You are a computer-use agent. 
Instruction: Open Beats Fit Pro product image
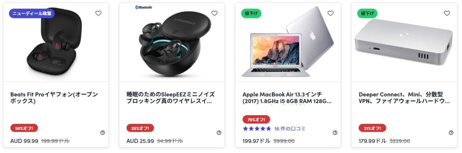(56, 42)
